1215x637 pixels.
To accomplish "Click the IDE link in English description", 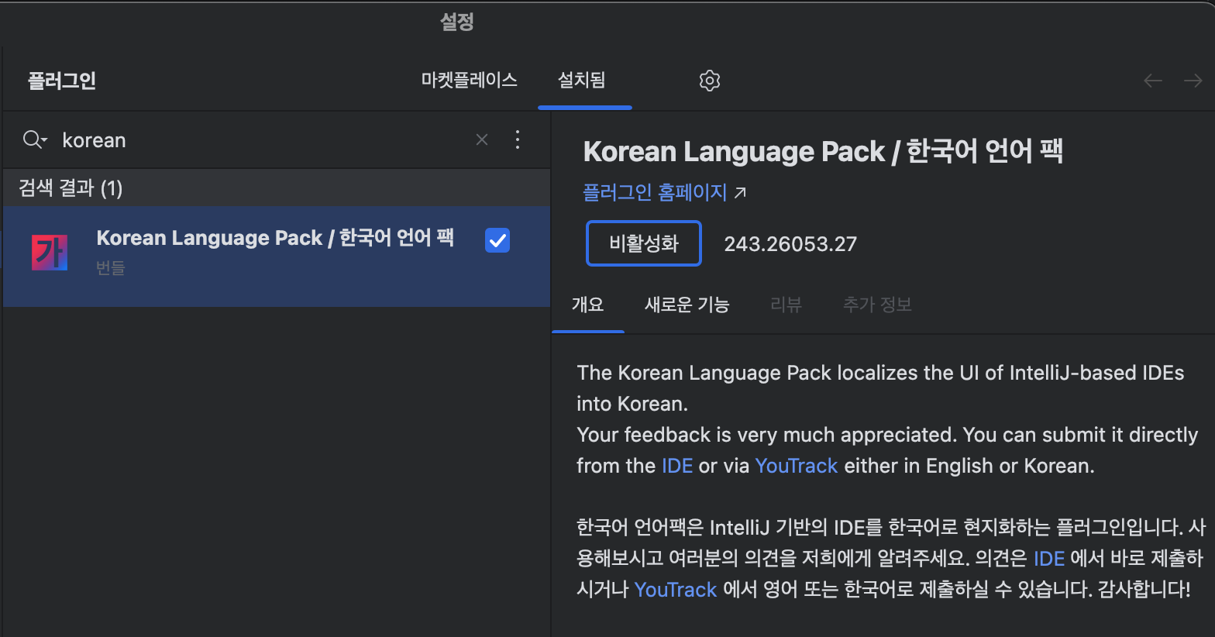I will (677, 466).
